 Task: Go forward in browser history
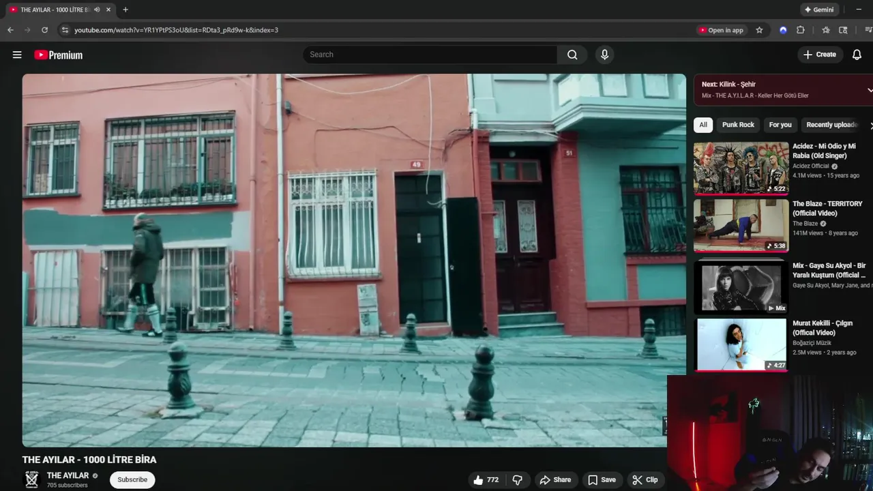tap(27, 30)
